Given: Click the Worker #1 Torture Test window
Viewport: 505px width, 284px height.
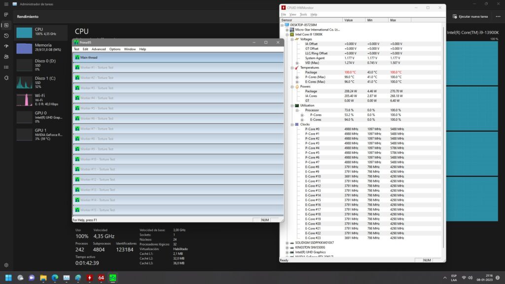Looking at the screenshot, I should tap(178, 68).
